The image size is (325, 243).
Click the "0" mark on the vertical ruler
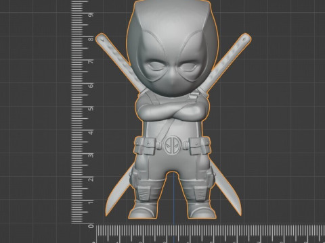(x=91, y=226)
